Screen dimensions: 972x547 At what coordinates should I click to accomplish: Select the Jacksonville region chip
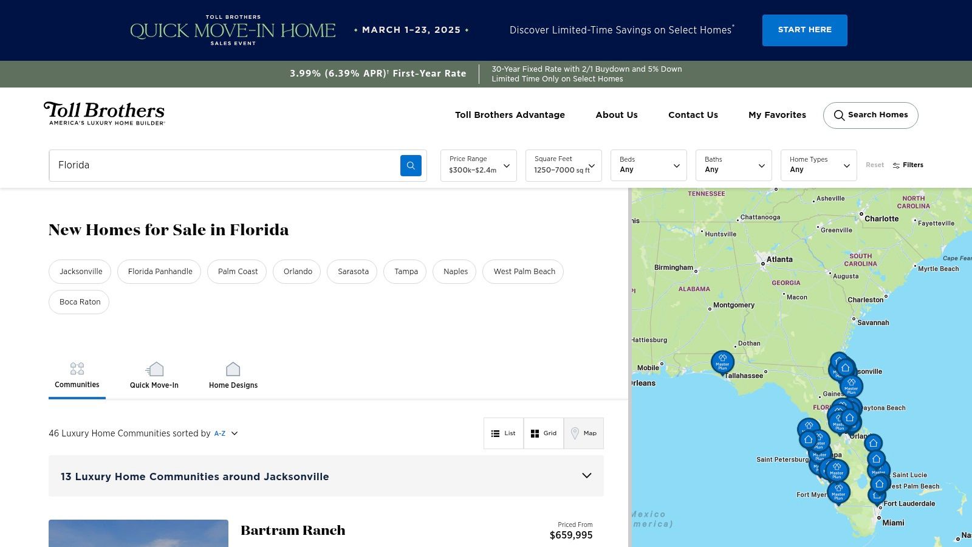point(80,272)
